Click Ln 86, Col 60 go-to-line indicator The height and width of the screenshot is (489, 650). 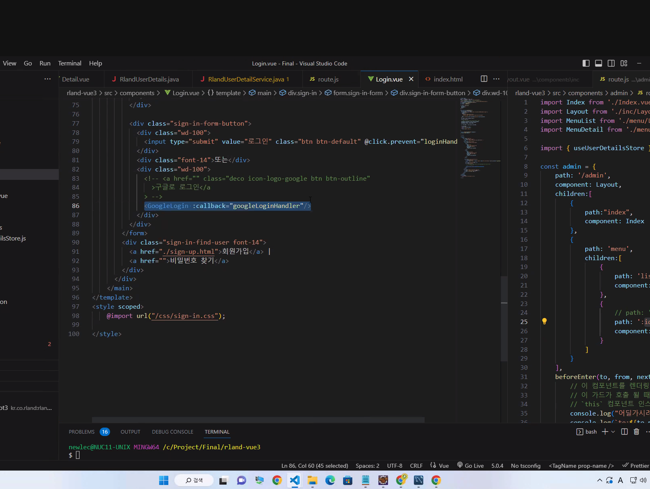315,466
